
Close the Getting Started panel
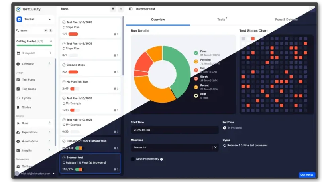click(x=51, y=41)
